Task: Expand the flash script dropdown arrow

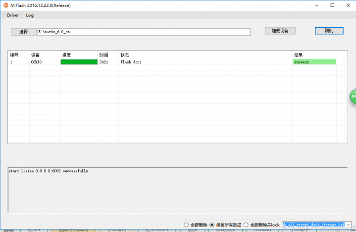Action: click(x=348, y=225)
